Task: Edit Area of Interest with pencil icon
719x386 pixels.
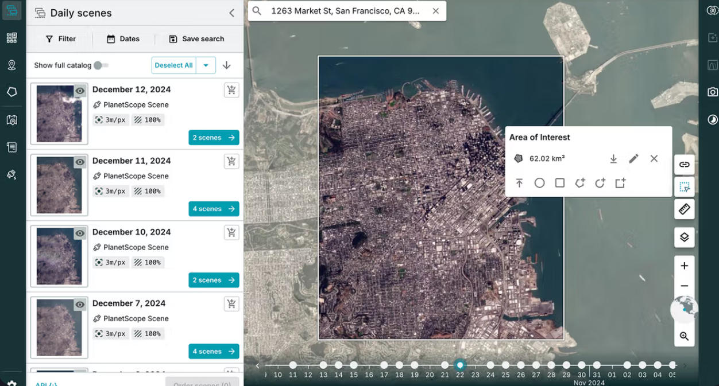Action: tap(633, 159)
